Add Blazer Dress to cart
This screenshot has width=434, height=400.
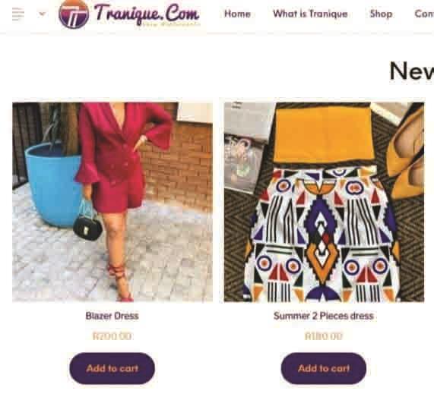[x=112, y=368]
